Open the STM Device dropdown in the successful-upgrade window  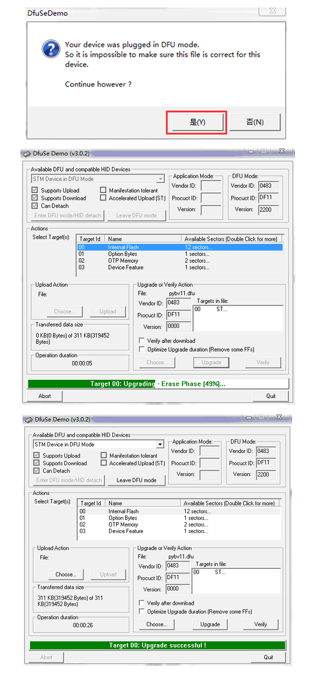coord(160,444)
